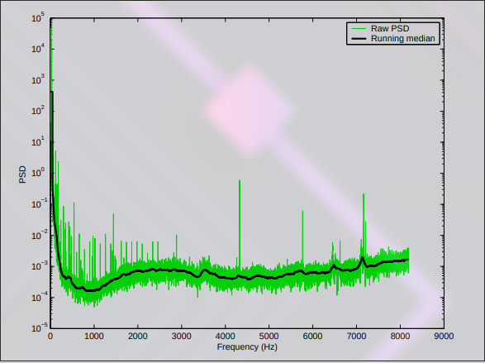Click the x-axis tick label 9000
Screen dimensions: 485x363
pos(444,336)
